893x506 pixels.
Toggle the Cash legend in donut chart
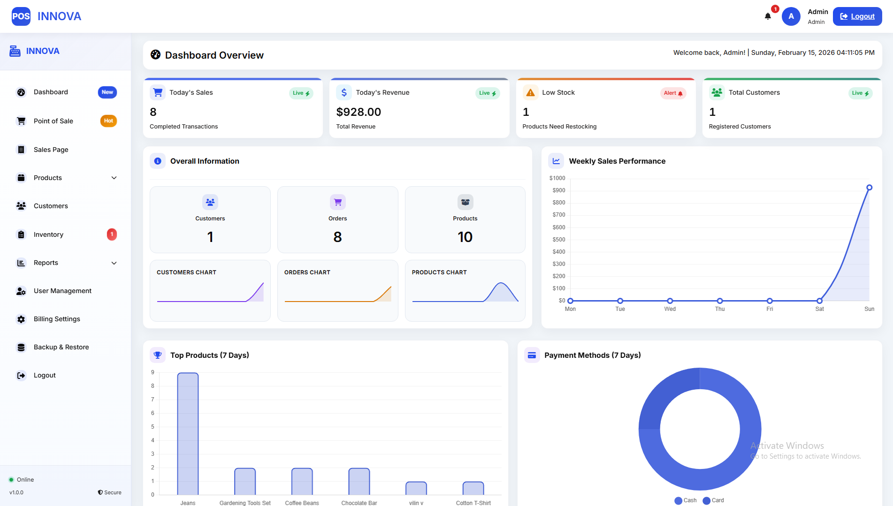(x=686, y=500)
